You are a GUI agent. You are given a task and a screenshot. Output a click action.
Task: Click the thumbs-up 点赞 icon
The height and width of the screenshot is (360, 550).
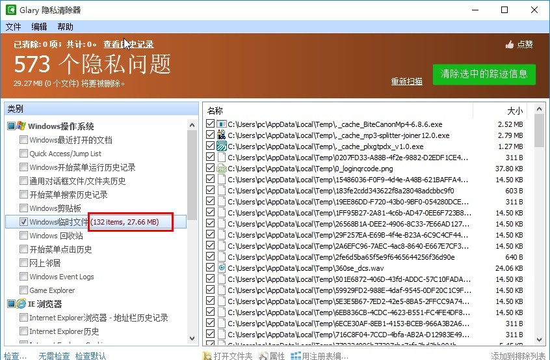(510, 44)
